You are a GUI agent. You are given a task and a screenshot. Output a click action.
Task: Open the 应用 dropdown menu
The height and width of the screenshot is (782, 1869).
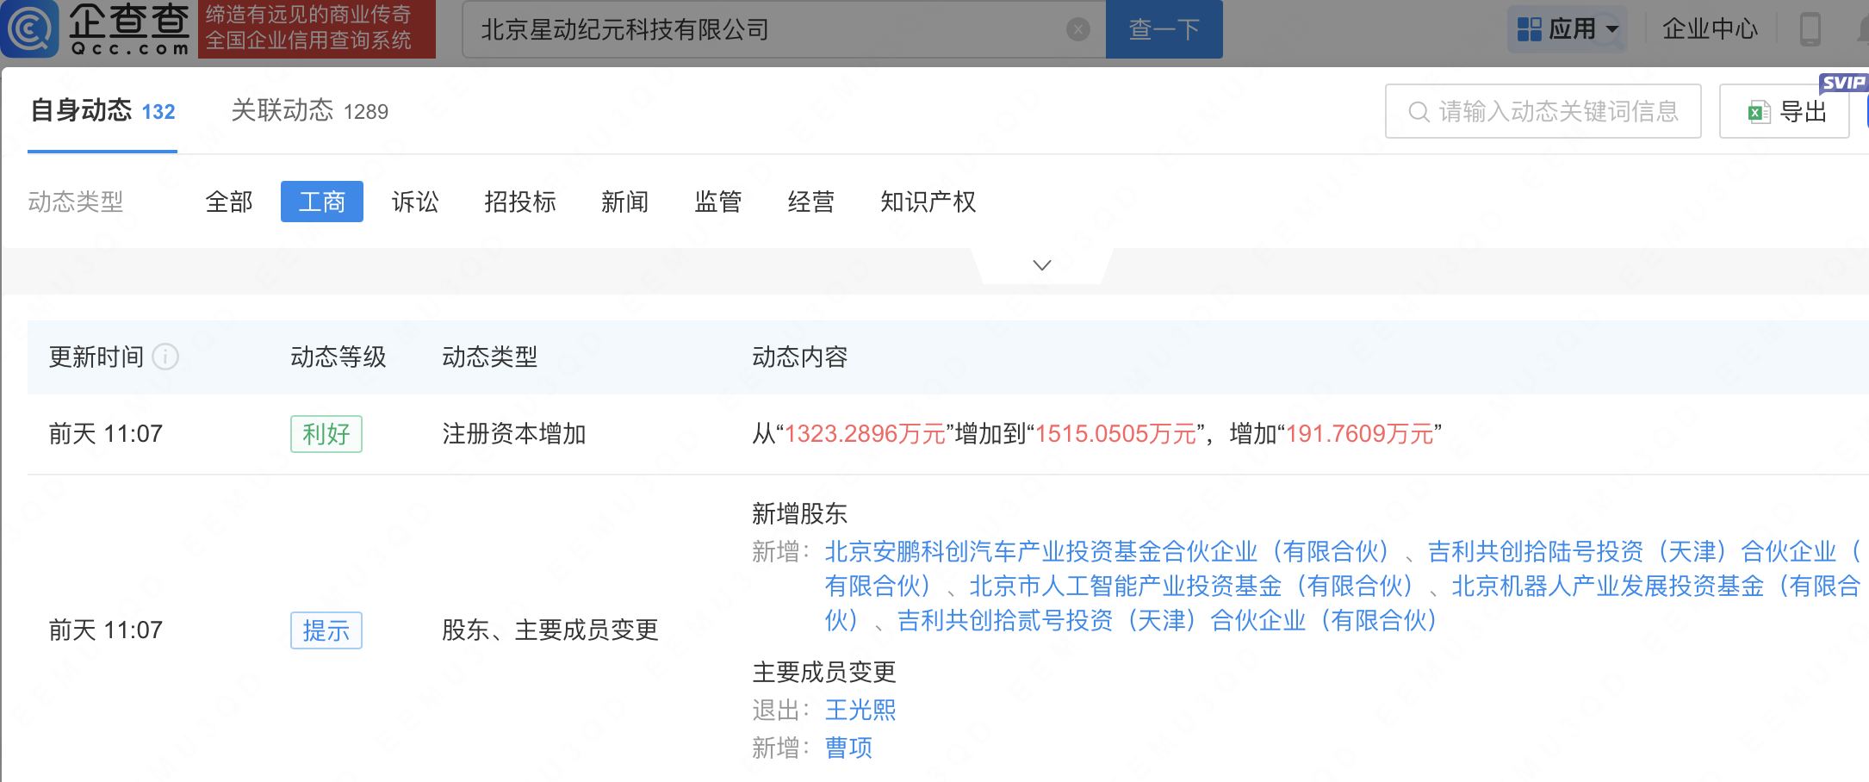click(x=1568, y=29)
